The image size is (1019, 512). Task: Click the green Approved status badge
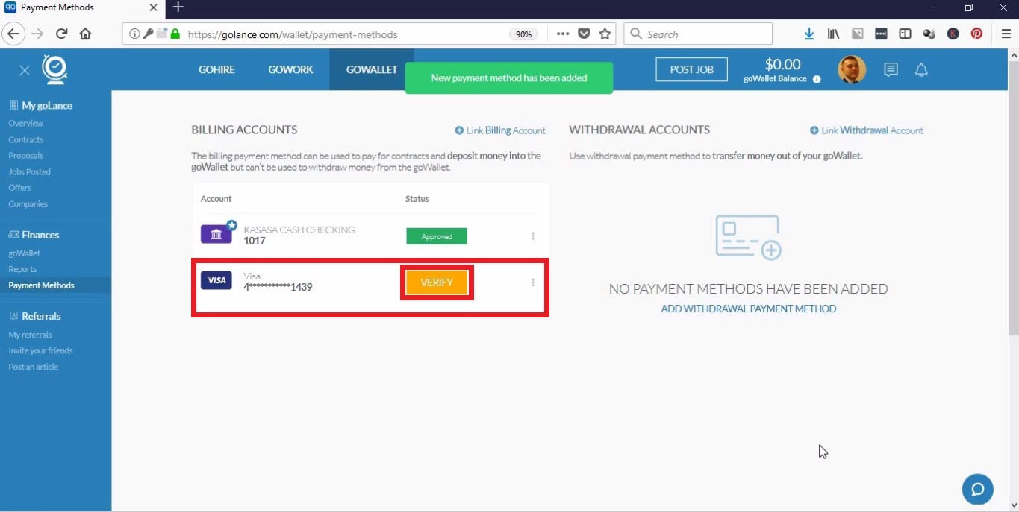coord(437,236)
